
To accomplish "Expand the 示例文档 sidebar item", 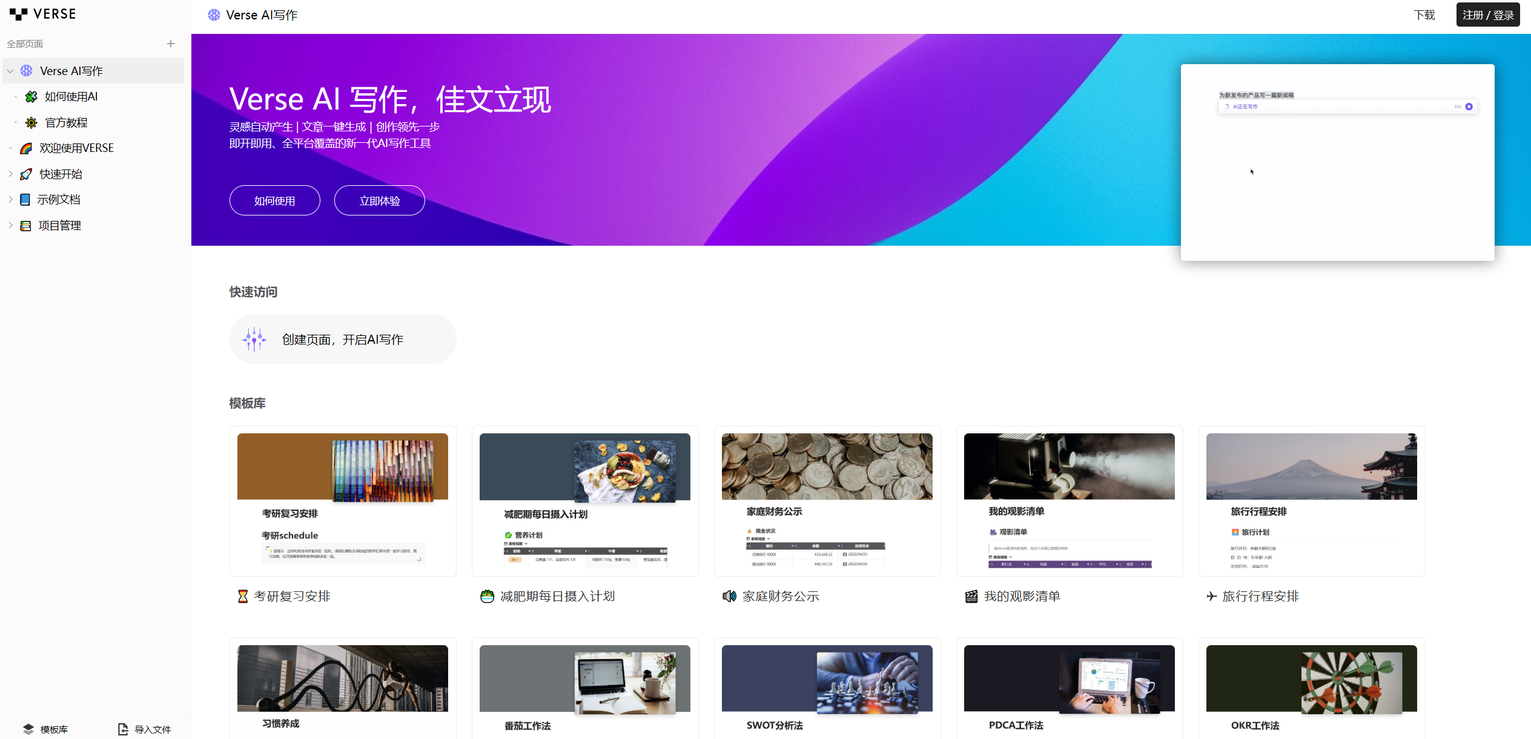I will point(10,199).
